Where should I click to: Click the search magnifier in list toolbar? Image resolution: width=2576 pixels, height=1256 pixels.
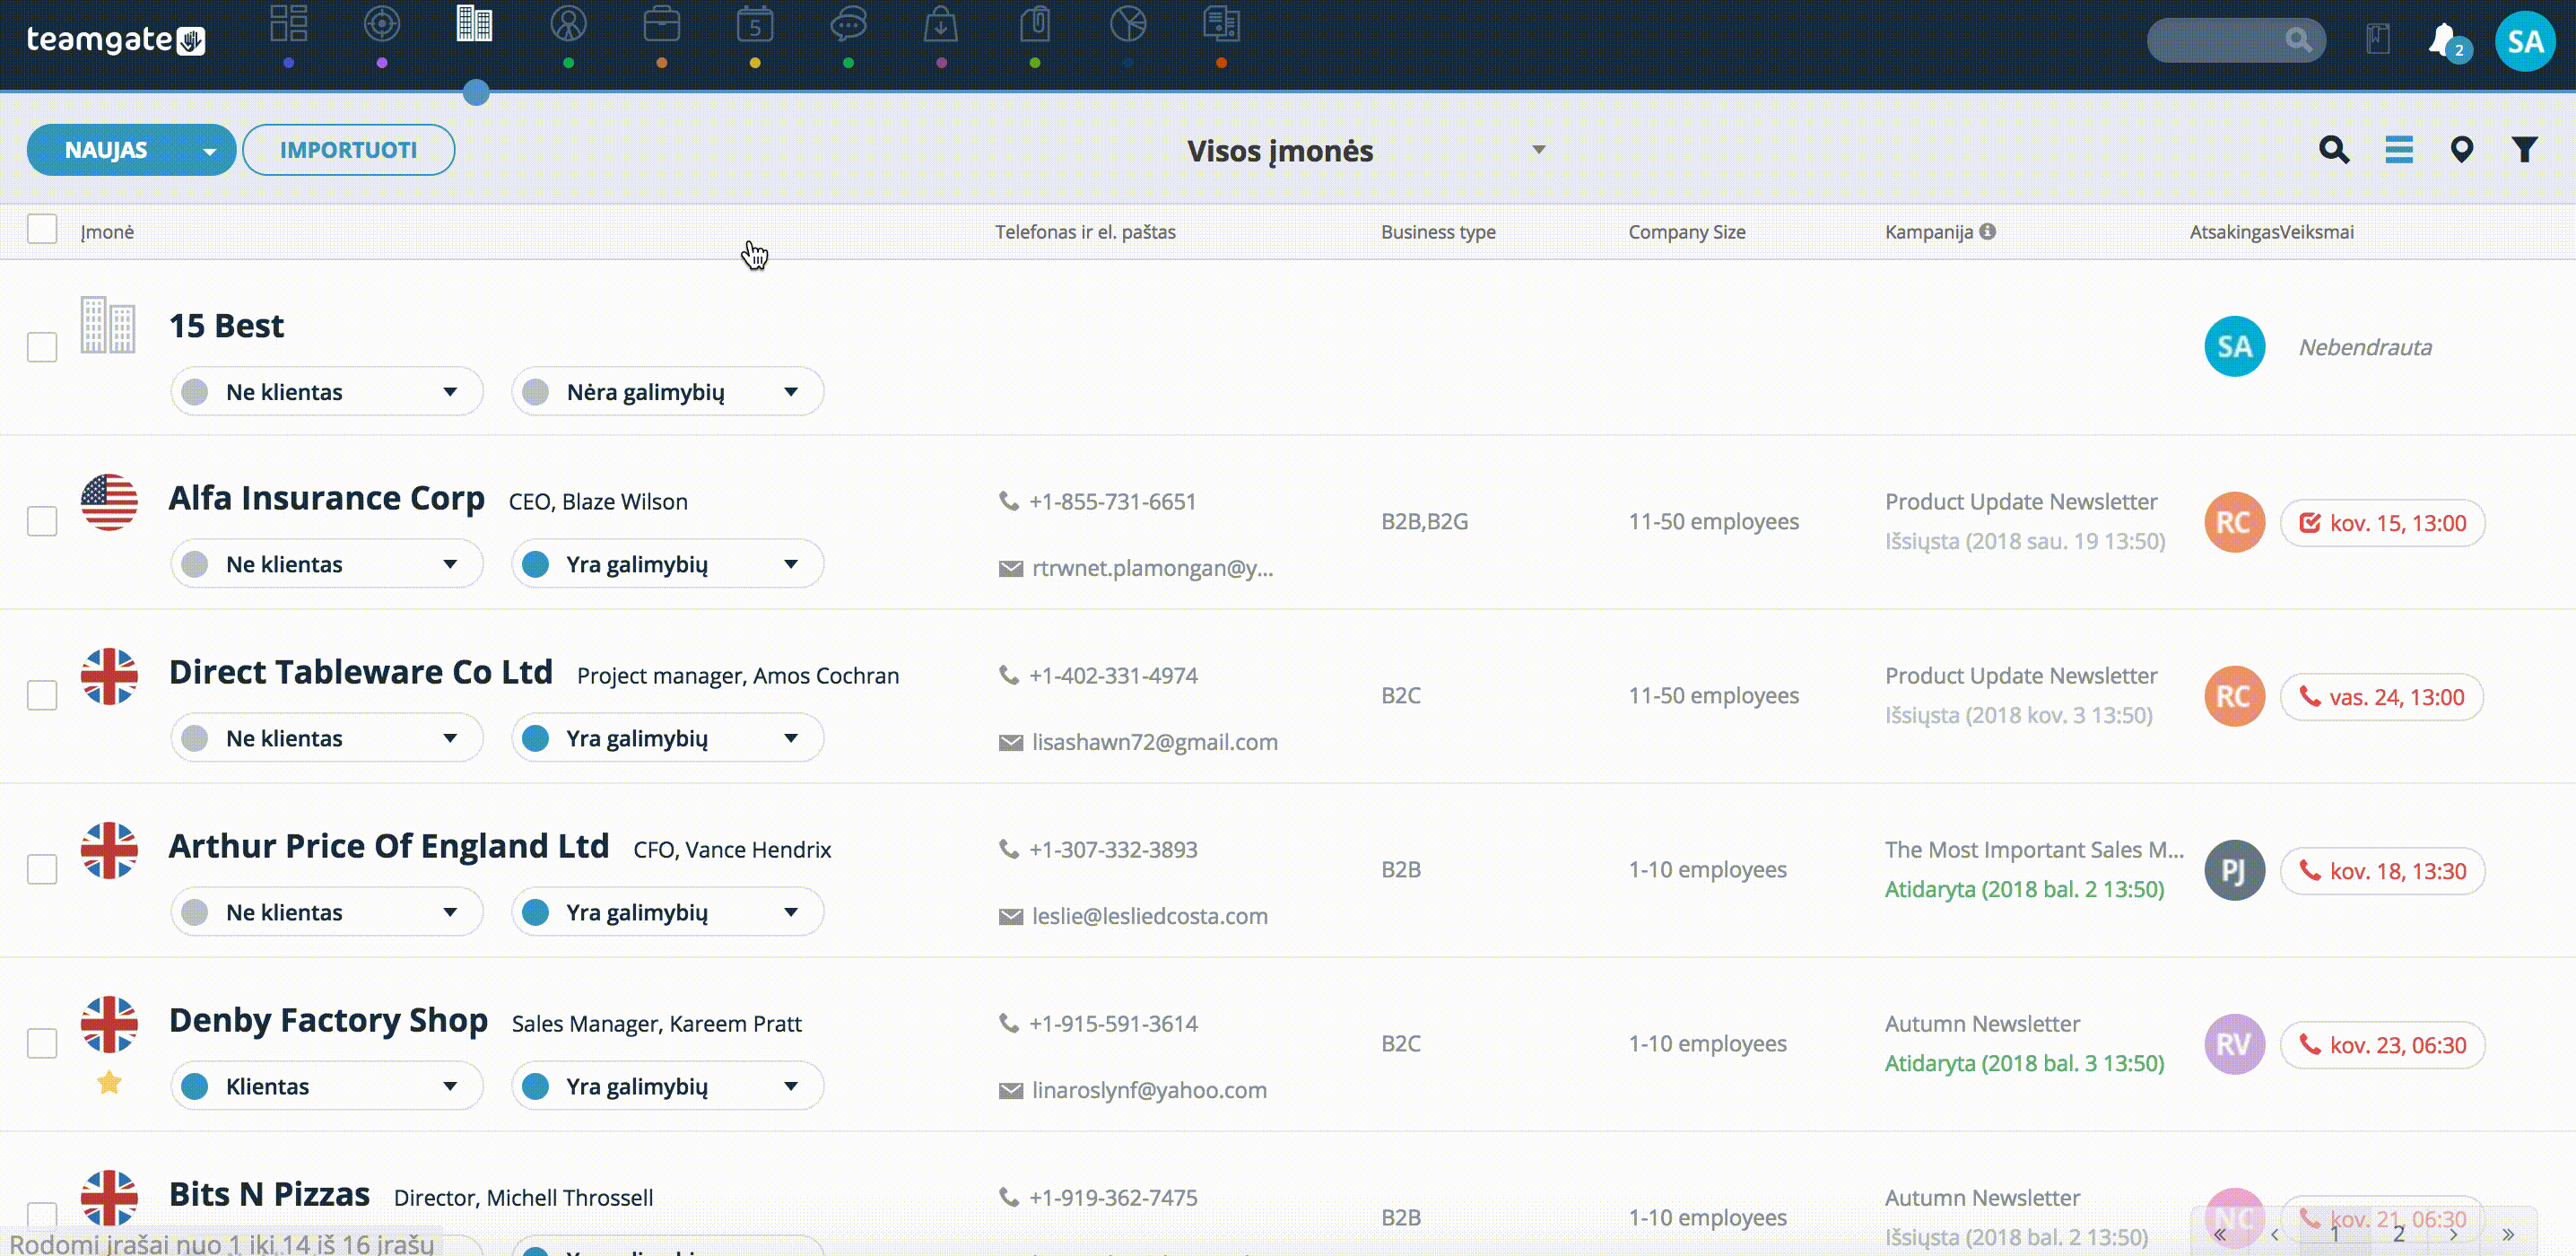tap(2334, 150)
